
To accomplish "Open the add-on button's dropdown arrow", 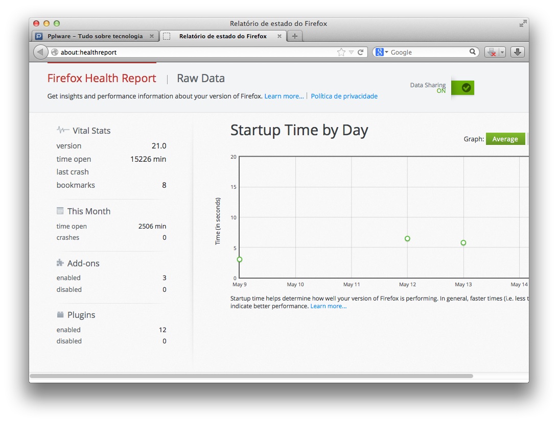I will 502,52.
